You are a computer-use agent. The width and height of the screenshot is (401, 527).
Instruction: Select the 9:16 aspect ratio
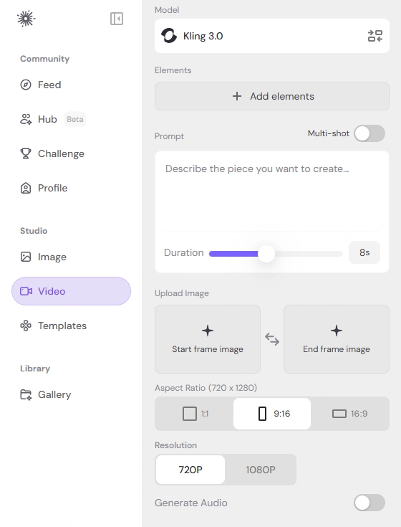point(272,414)
